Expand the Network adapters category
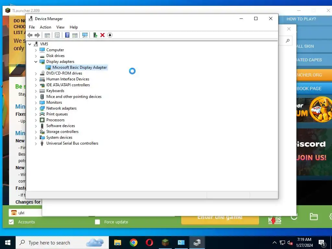Screen dimensions: 332x249 pos(36,108)
